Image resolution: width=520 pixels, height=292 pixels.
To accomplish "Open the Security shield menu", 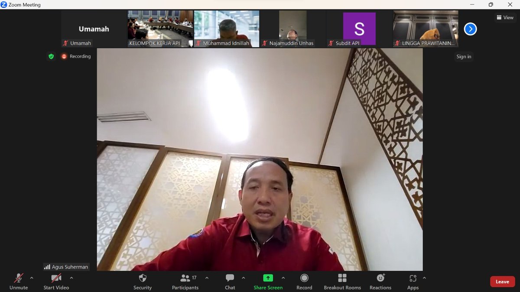I will [x=143, y=282].
